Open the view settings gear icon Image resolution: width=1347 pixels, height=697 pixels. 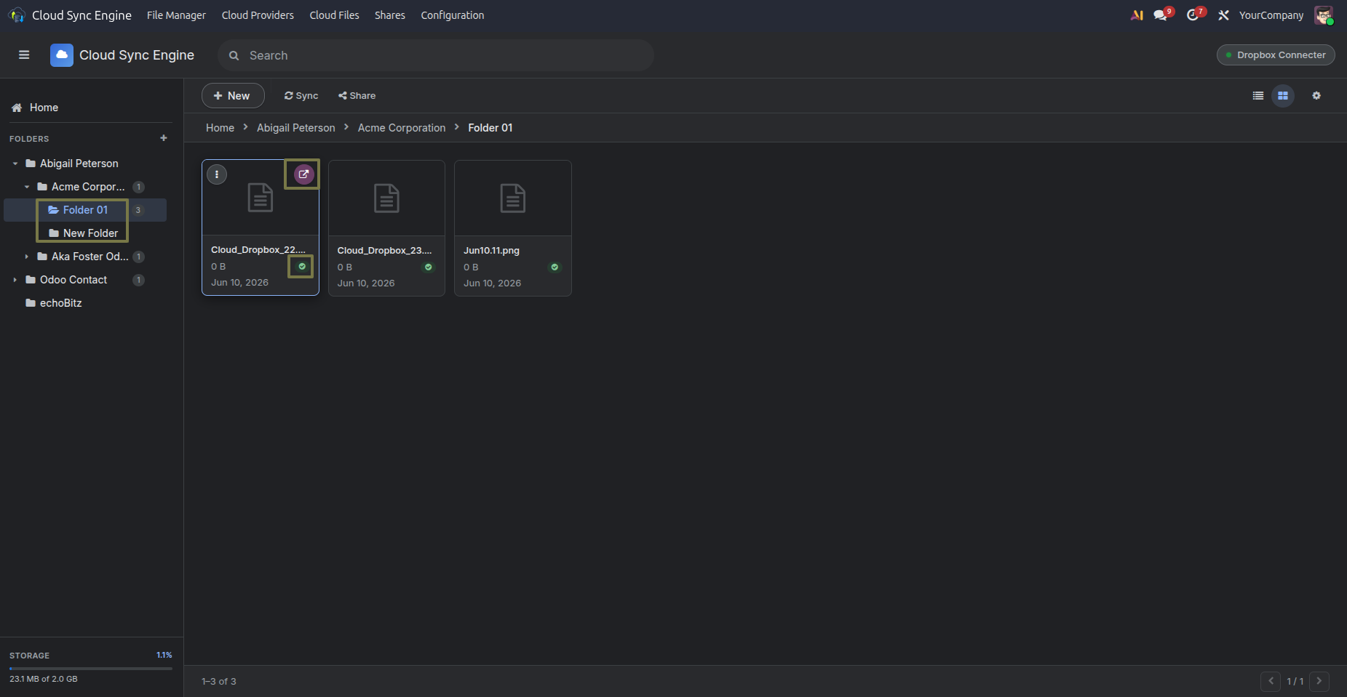coord(1316,96)
